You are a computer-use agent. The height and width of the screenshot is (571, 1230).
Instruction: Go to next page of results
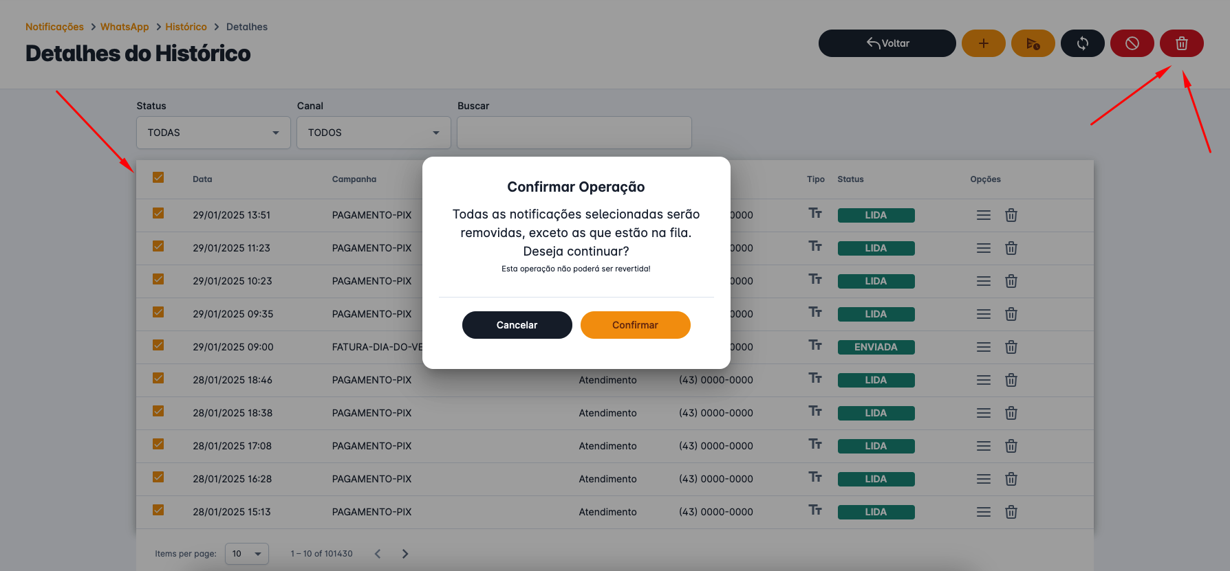point(405,554)
